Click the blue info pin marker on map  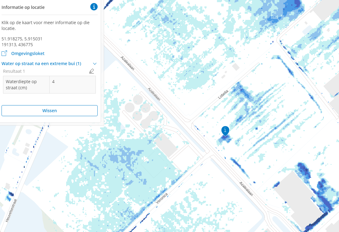(x=225, y=131)
